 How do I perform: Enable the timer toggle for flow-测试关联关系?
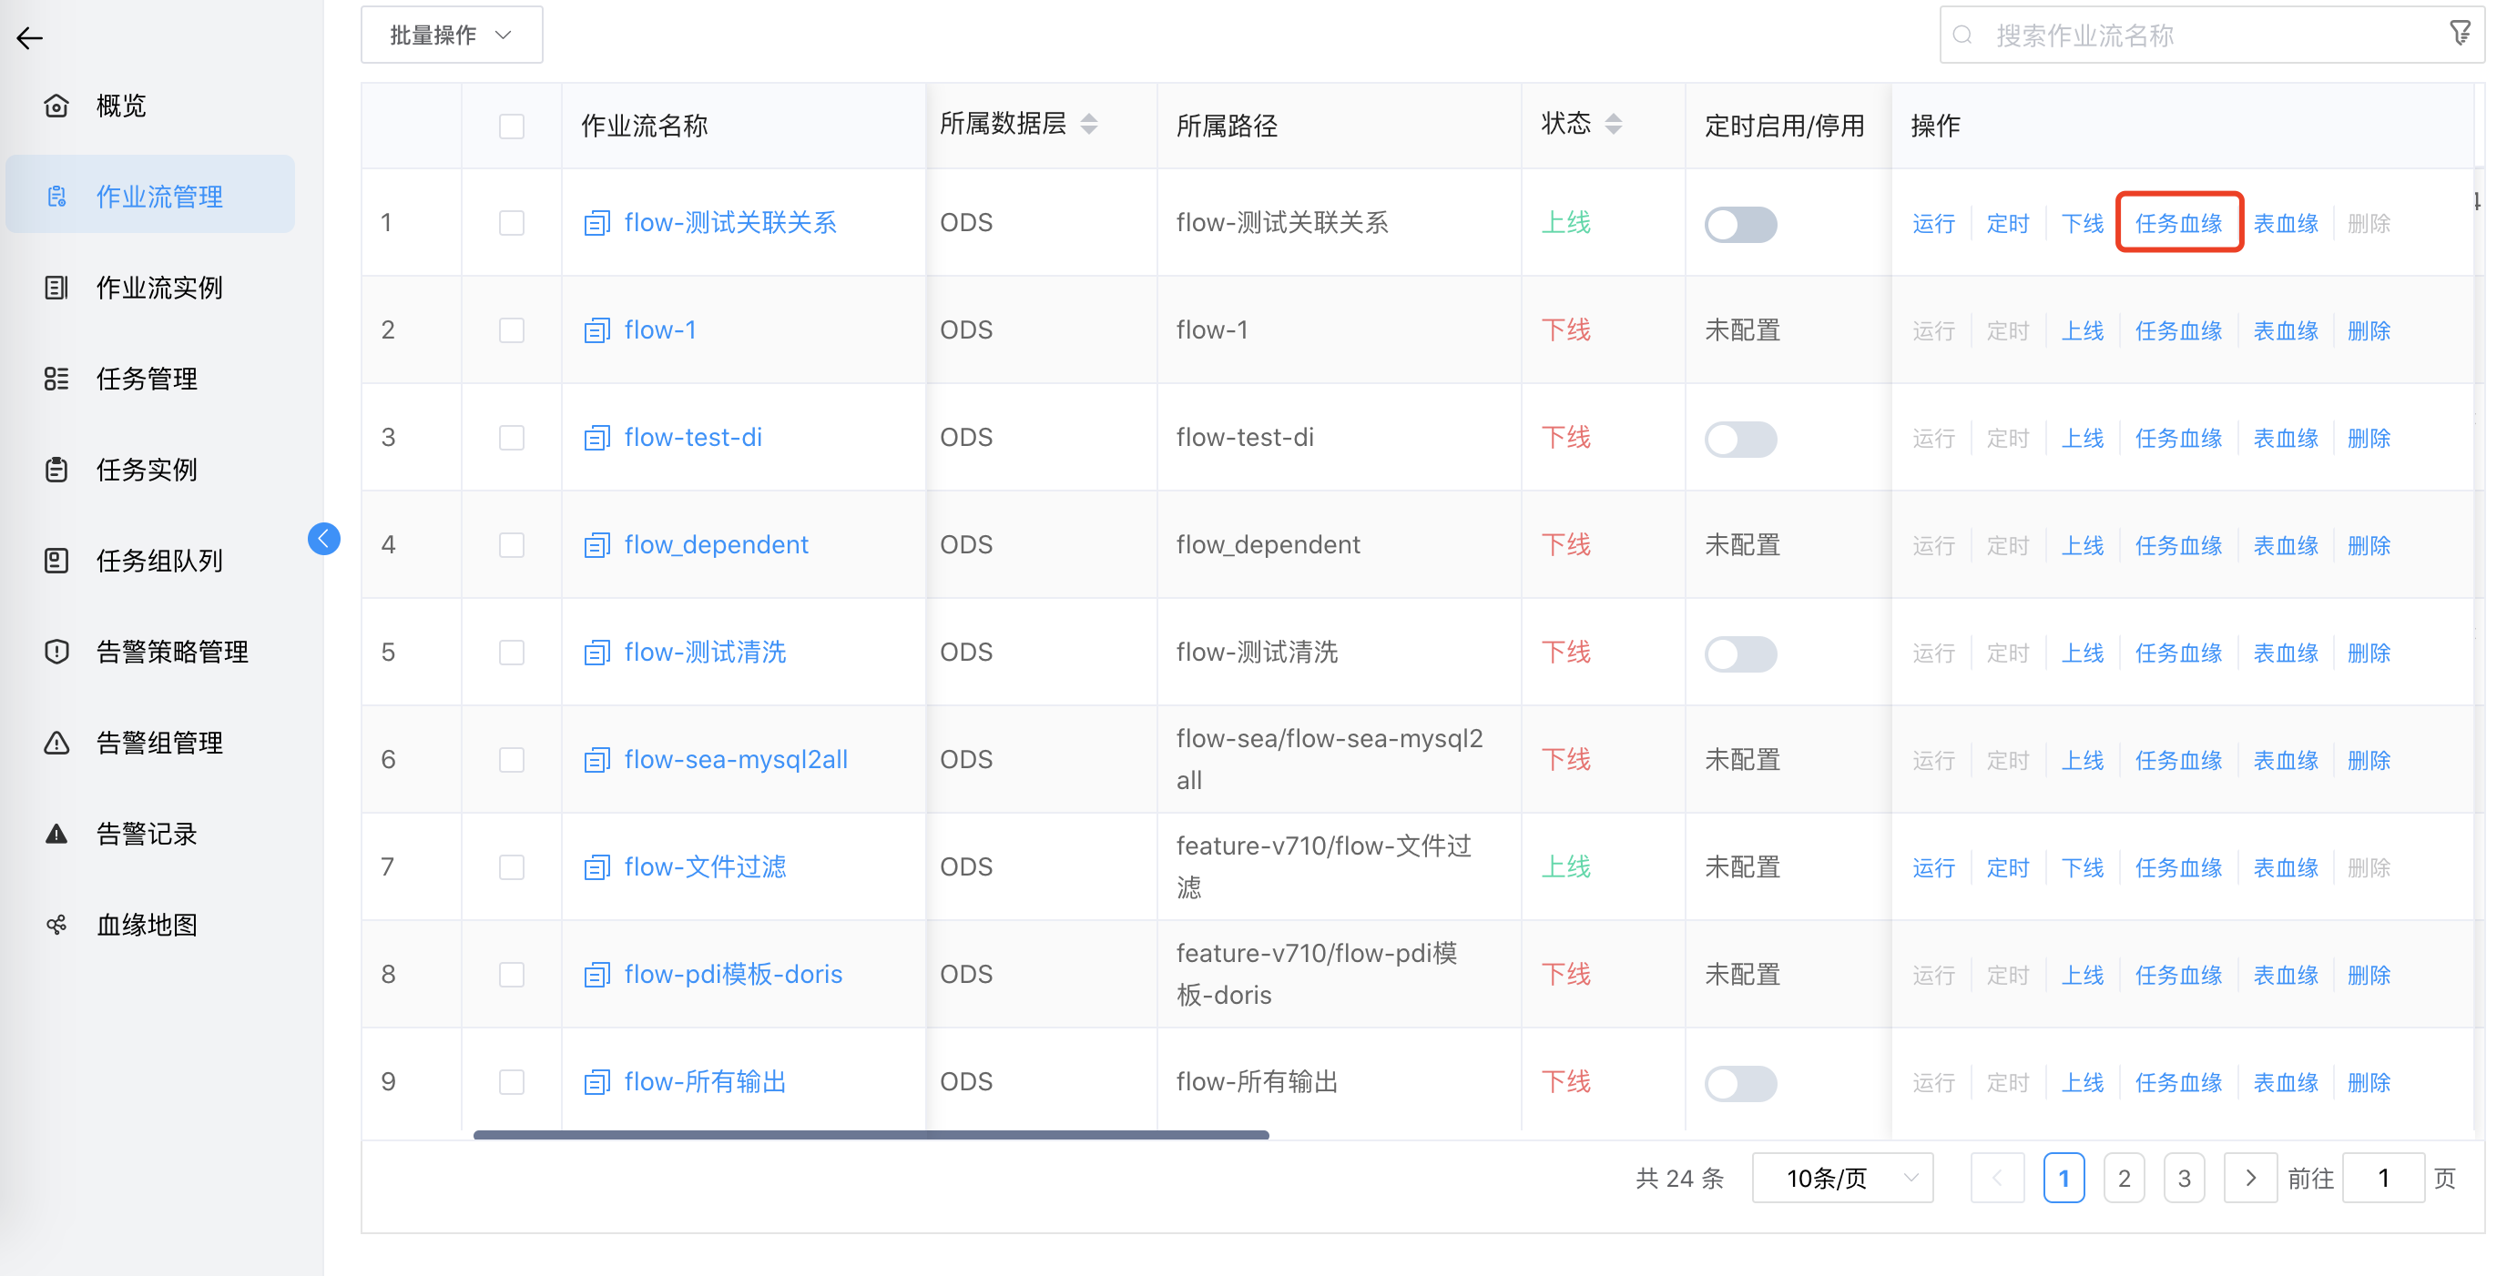click(x=1740, y=224)
